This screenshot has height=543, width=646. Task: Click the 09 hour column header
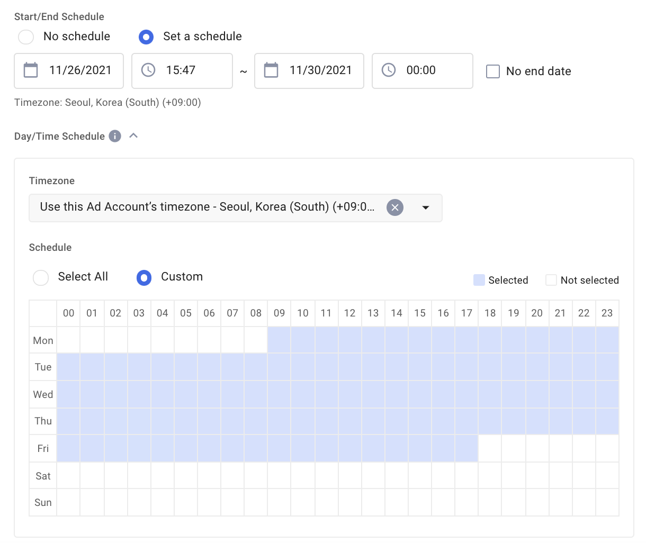[279, 313]
